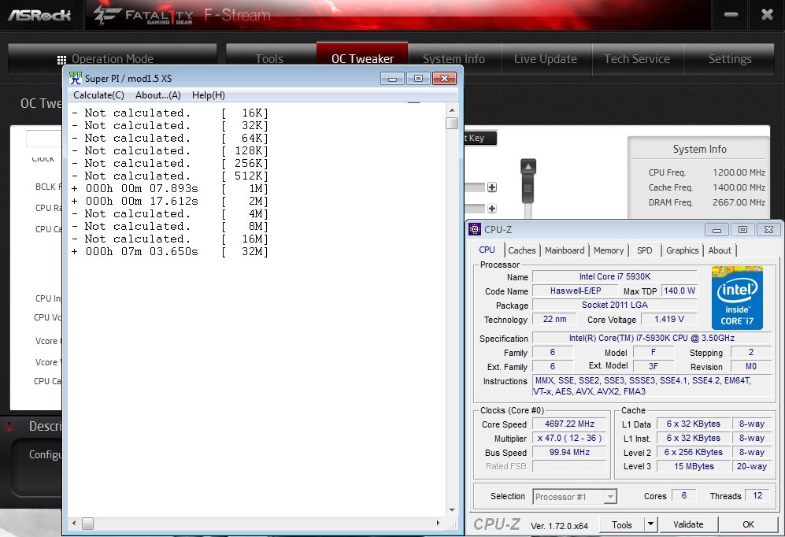The height and width of the screenshot is (537, 785).
Task: Click F-Stream CPU Freq. 1200.00 MHz
Action: (x=706, y=172)
